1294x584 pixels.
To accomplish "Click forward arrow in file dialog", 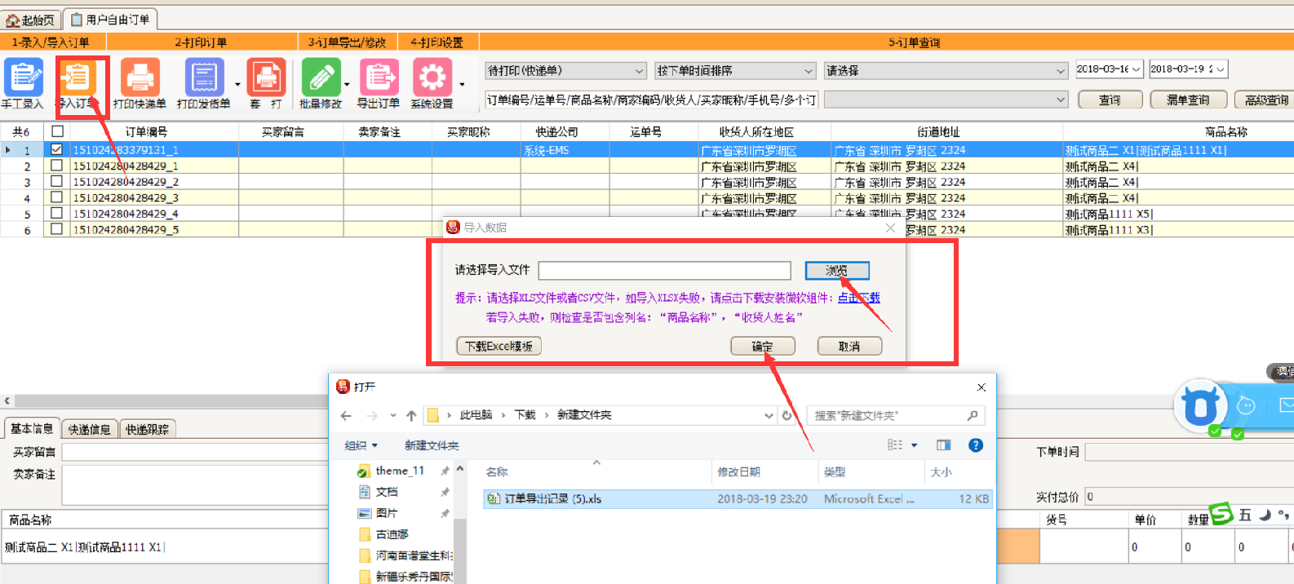I will 372,416.
